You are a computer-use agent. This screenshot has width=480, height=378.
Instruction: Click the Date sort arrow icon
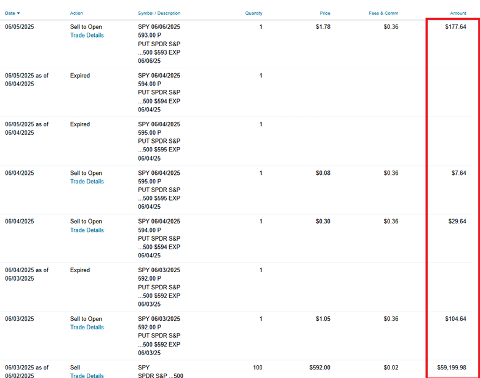18,14
